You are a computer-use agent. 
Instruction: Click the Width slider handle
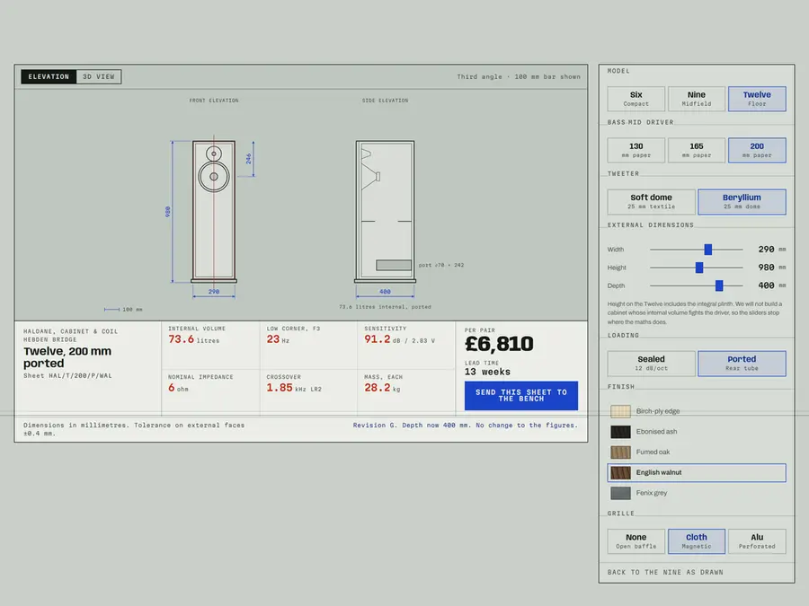point(708,250)
